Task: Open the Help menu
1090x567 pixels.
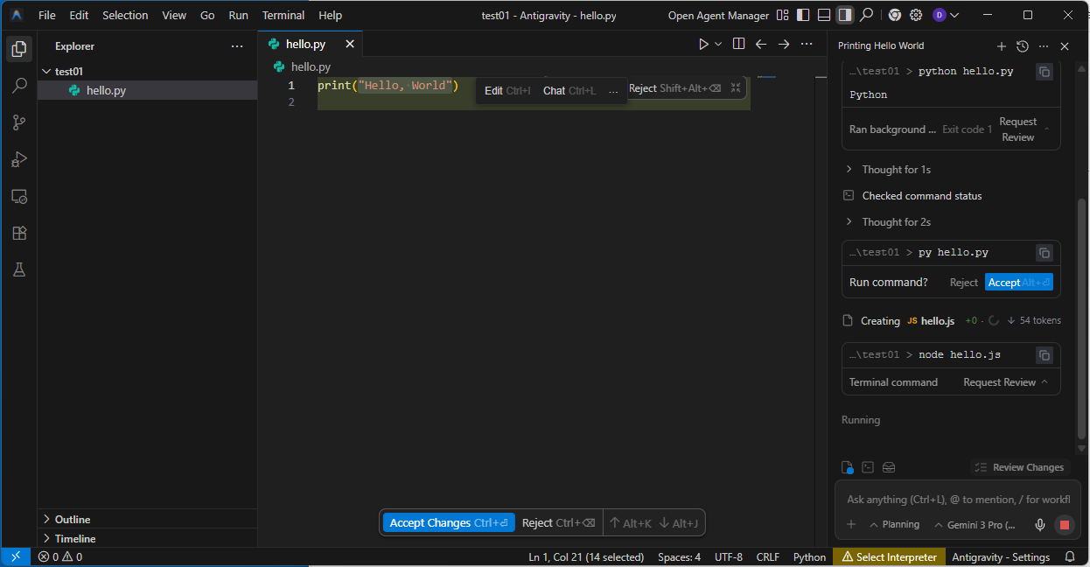Action: click(x=331, y=15)
